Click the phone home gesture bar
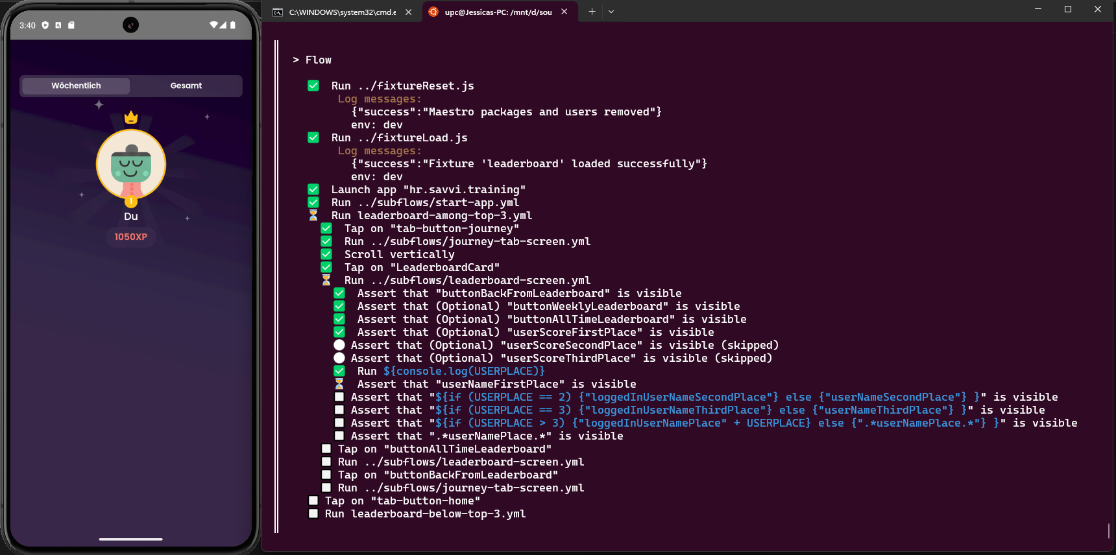 (x=131, y=539)
